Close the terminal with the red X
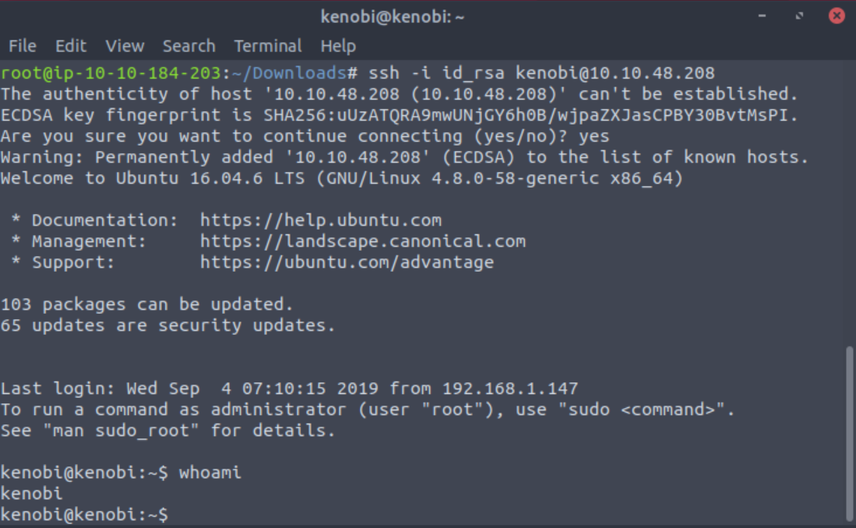The image size is (856, 528). [837, 16]
